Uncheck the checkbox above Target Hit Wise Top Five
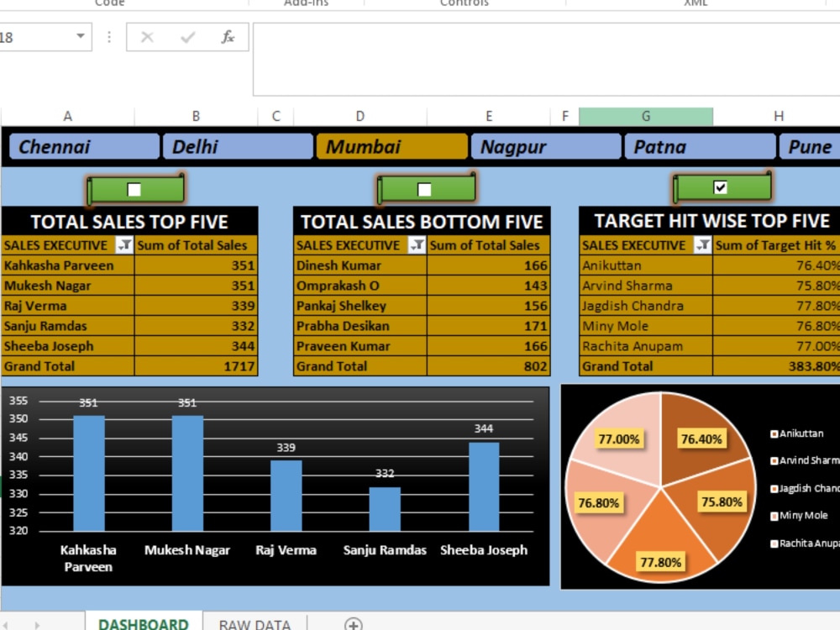840x630 pixels. pos(721,187)
